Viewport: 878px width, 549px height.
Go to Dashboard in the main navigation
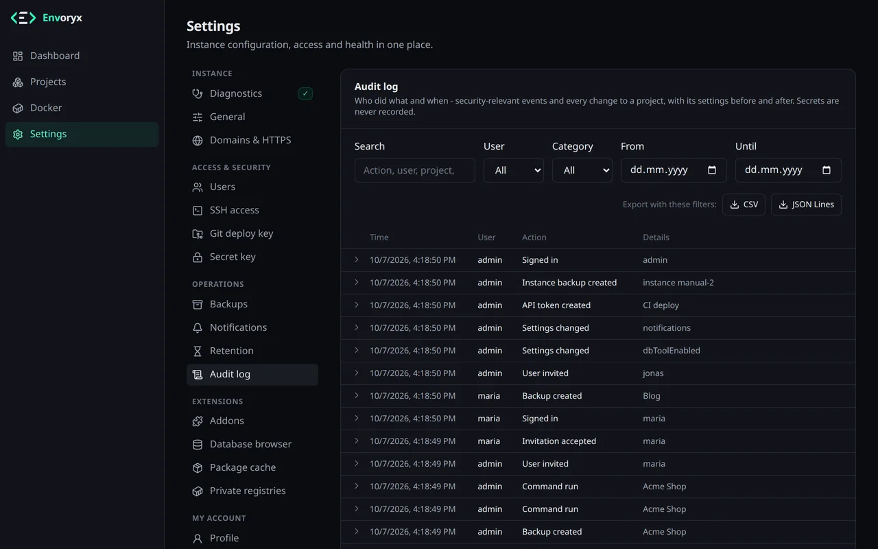pos(82,56)
